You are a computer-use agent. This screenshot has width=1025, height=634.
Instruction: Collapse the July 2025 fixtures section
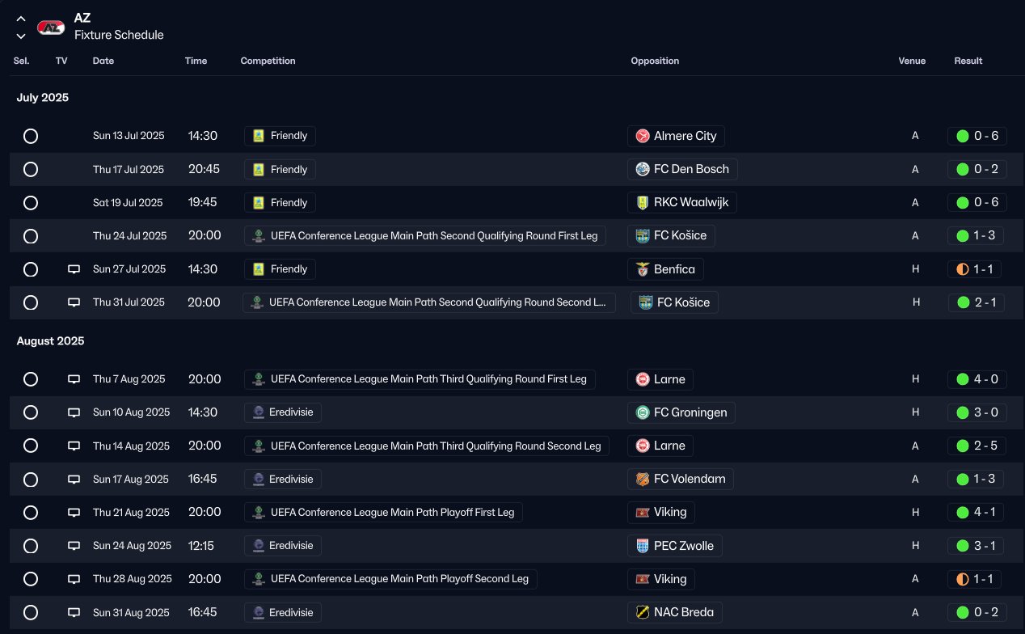43,98
